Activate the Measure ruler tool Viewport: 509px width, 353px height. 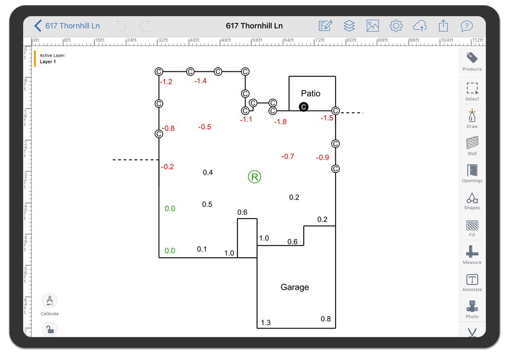472,254
